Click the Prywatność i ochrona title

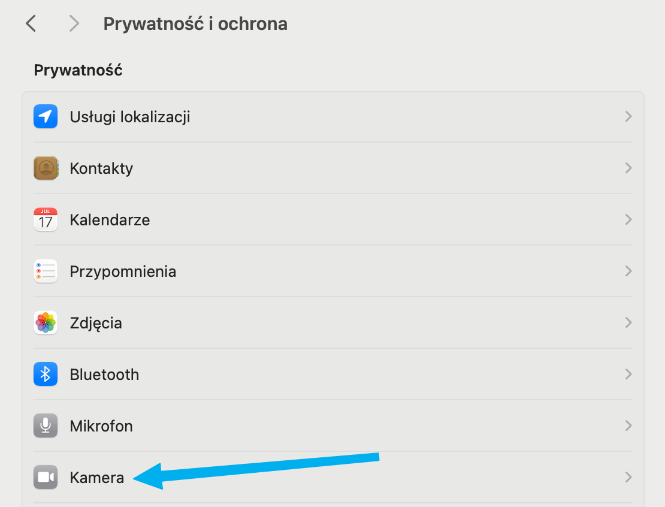click(x=195, y=23)
